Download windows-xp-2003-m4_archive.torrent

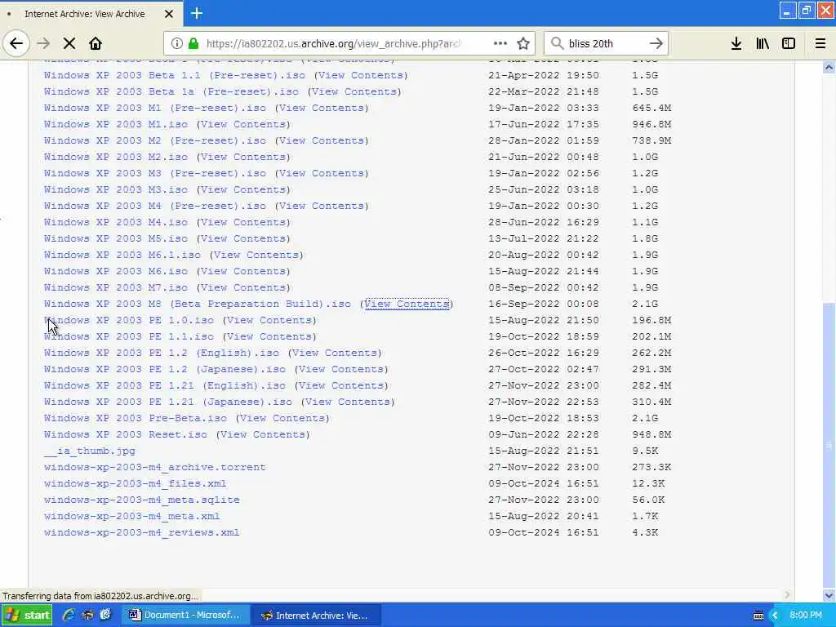coord(154,467)
